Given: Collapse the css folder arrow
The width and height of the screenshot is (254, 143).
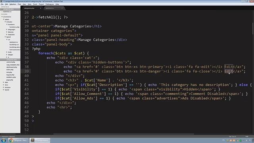Looking at the screenshot, I should 7,40.
